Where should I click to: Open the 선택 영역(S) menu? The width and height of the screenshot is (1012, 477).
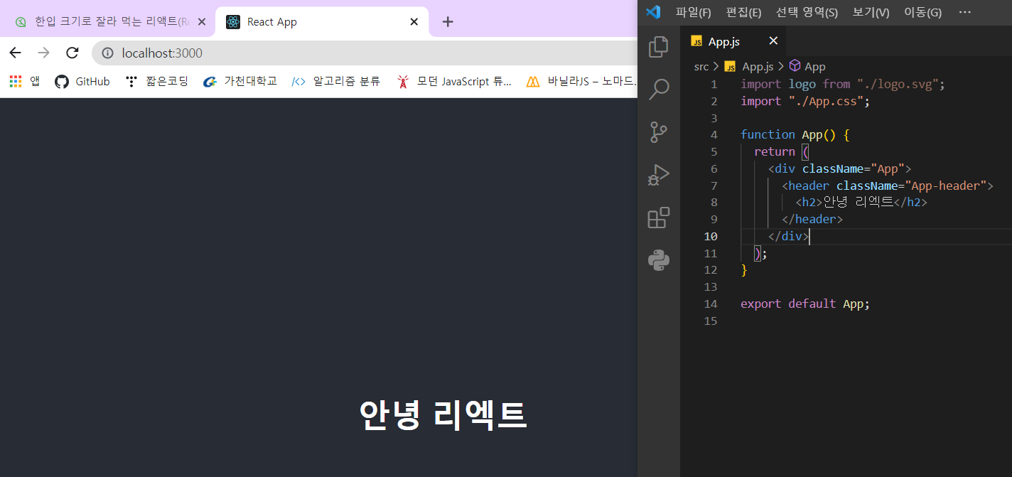point(807,12)
